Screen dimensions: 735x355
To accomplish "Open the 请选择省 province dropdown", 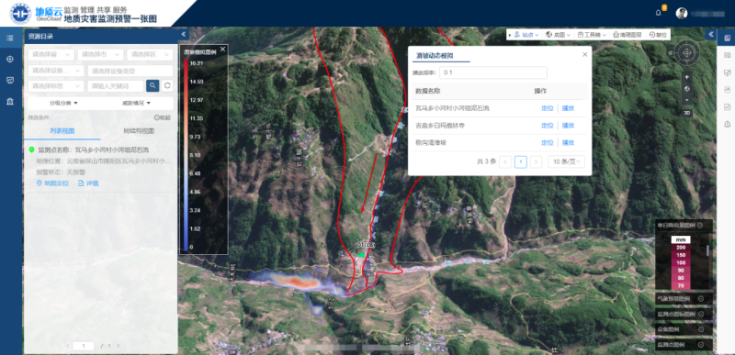I will [x=51, y=55].
